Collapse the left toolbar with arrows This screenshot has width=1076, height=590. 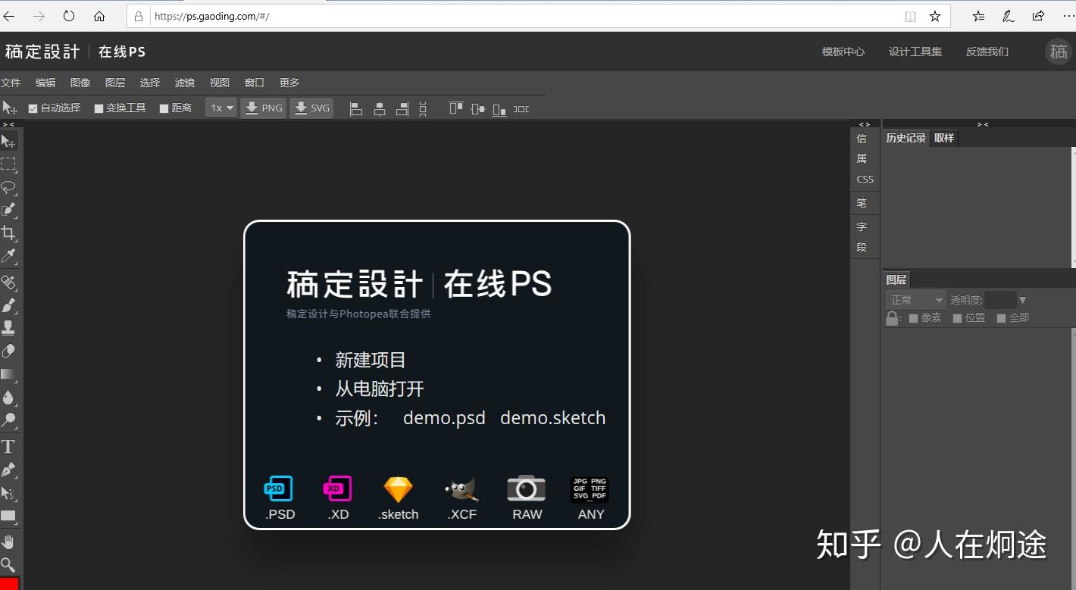click(8, 124)
